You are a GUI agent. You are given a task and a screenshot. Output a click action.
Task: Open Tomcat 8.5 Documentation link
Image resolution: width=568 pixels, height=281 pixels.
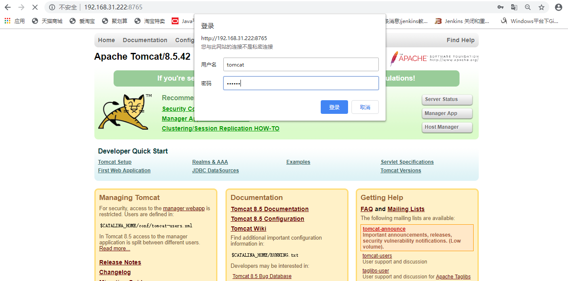point(270,209)
